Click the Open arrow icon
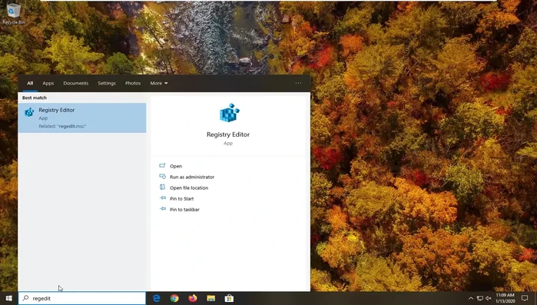 162,166
